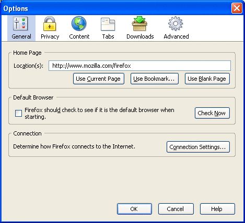
Task: Open the Downloads pane with box icon
Action: [140, 28]
